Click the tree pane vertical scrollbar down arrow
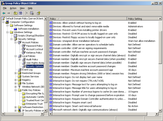The height and width of the screenshot is (121, 163). click(x=46, y=110)
